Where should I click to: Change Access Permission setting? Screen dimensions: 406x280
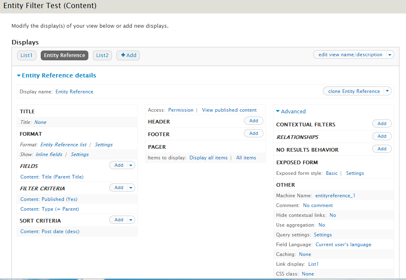click(181, 110)
